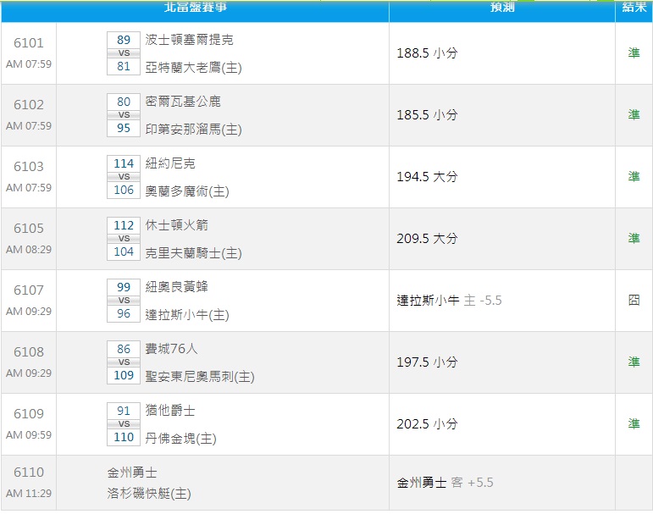Click prediction 185.5 小分
Screen dimensions: 653x514
pos(427,114)
